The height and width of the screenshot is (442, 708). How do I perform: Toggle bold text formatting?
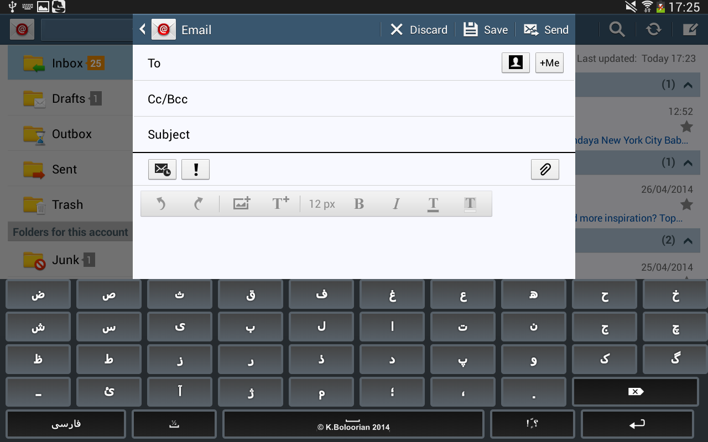pos(359,203)
